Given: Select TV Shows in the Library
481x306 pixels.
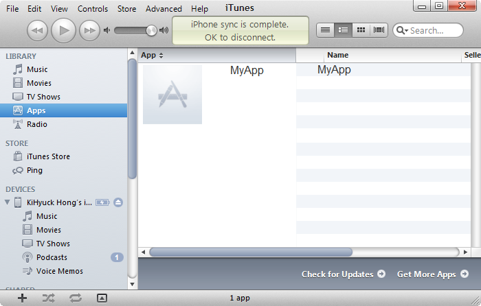Looking at the screenshot, I should pos(63,97).
